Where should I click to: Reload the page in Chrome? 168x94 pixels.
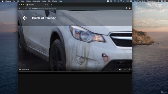(26, 8)
